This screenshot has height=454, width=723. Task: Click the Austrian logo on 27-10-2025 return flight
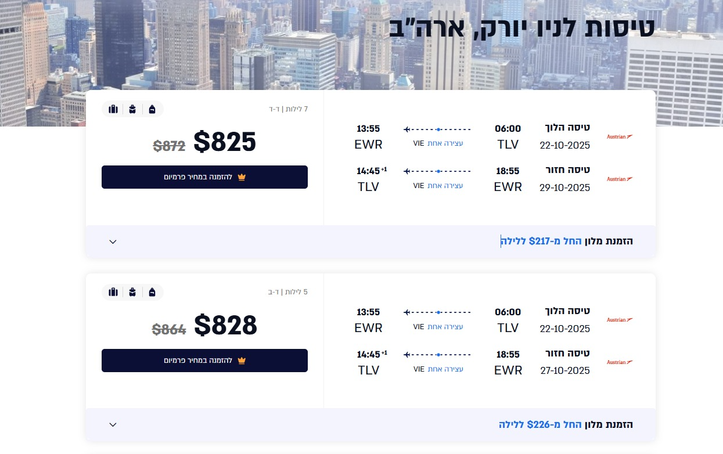click(620, 362)
